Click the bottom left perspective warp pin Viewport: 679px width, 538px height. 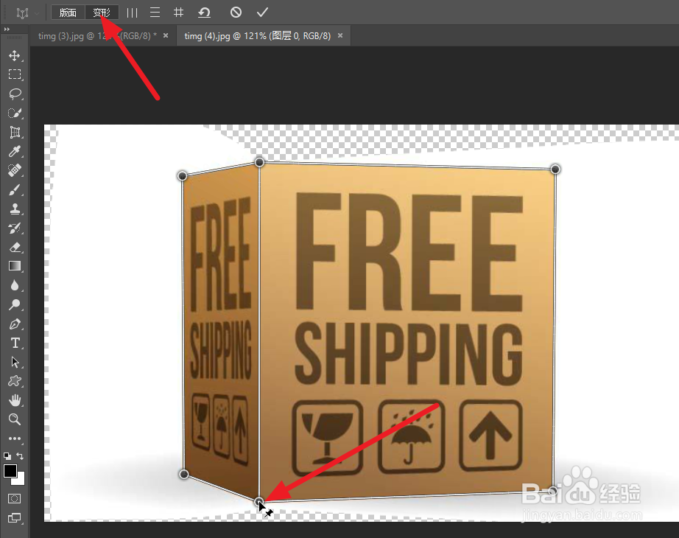183,475
